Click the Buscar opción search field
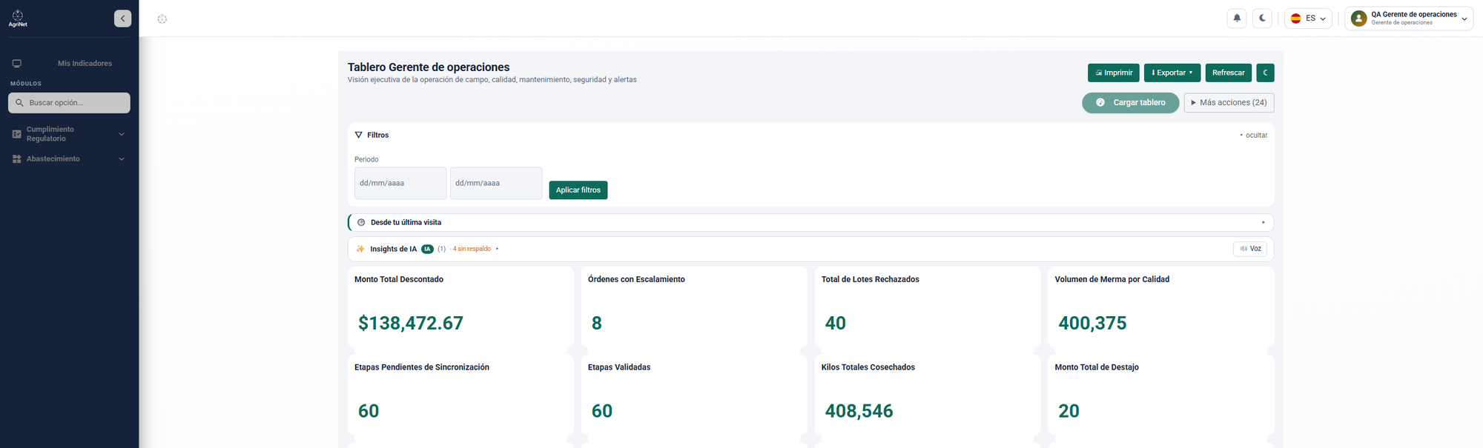 click(x=69, y=103)
